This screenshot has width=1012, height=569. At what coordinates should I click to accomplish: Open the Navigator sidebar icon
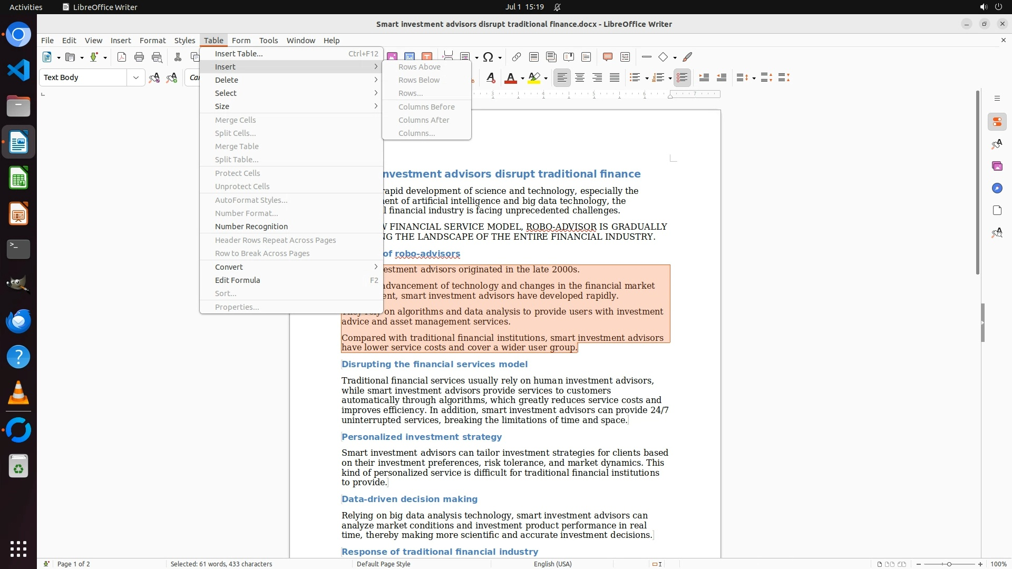[x=997, y=188]
